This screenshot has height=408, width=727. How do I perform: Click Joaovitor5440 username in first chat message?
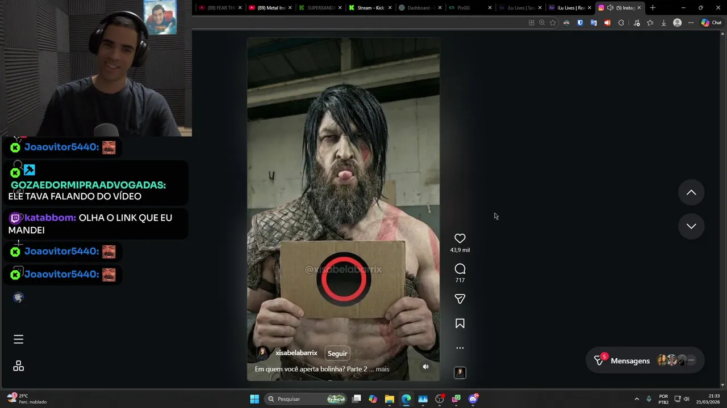point(61,147)
